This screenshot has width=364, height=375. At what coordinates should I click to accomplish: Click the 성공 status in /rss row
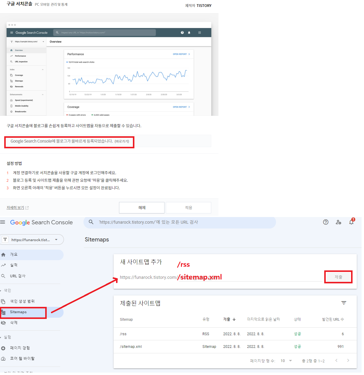tap(297, 334)
